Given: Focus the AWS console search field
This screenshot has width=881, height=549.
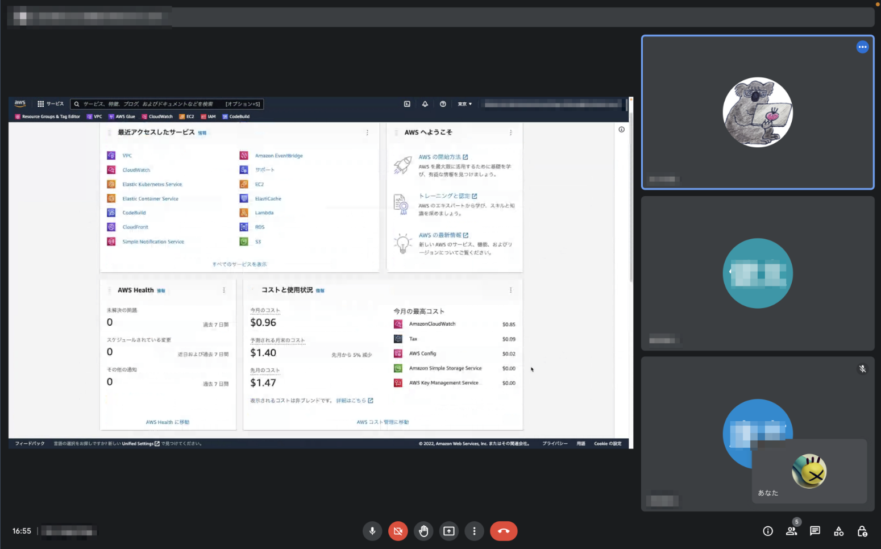Looking at the screenshot, I should pyautogui.click(x=167, y=104).
